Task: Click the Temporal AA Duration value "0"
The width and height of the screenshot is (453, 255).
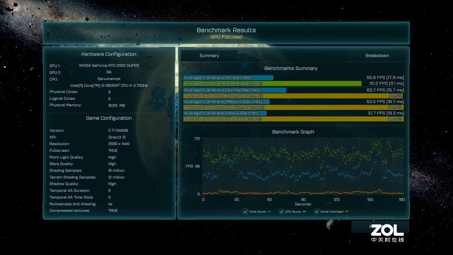Action: tap(109, 190)
